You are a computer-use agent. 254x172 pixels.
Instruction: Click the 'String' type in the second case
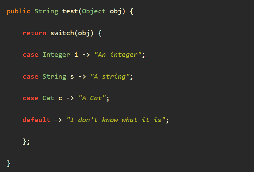coord(54,77)
